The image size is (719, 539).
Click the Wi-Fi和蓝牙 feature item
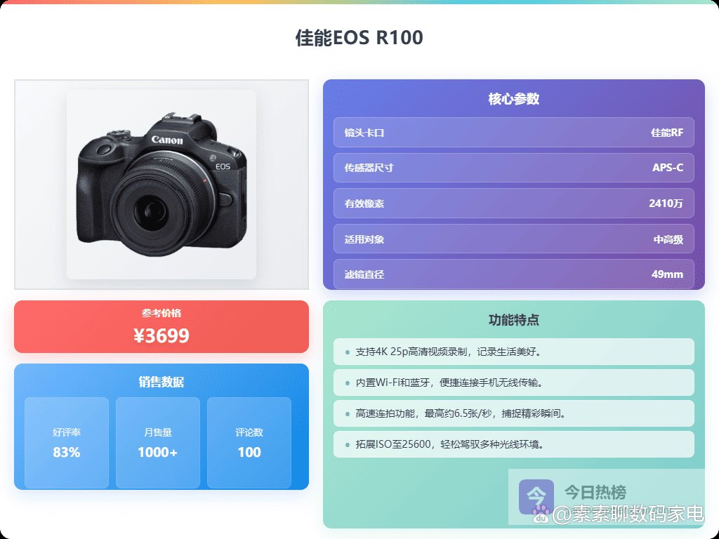point(513,382)
